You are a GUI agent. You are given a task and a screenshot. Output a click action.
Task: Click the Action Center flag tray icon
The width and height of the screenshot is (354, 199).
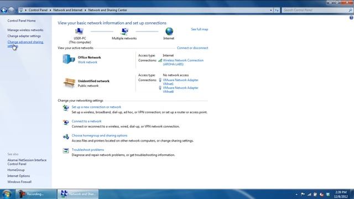[303, 194]
